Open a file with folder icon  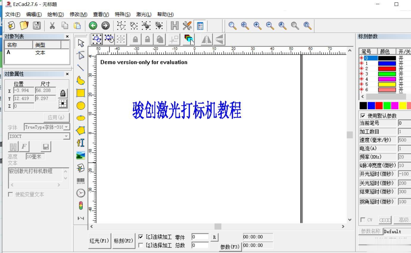24,26
